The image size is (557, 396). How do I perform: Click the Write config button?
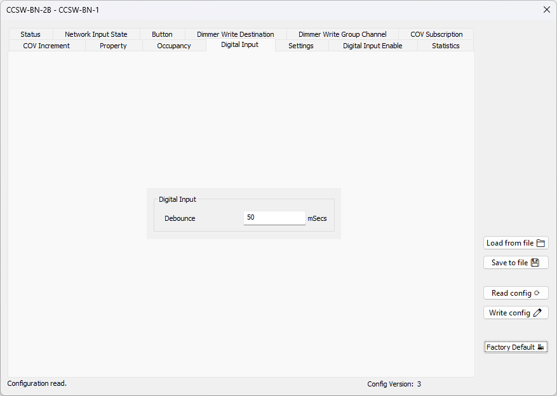516,313
